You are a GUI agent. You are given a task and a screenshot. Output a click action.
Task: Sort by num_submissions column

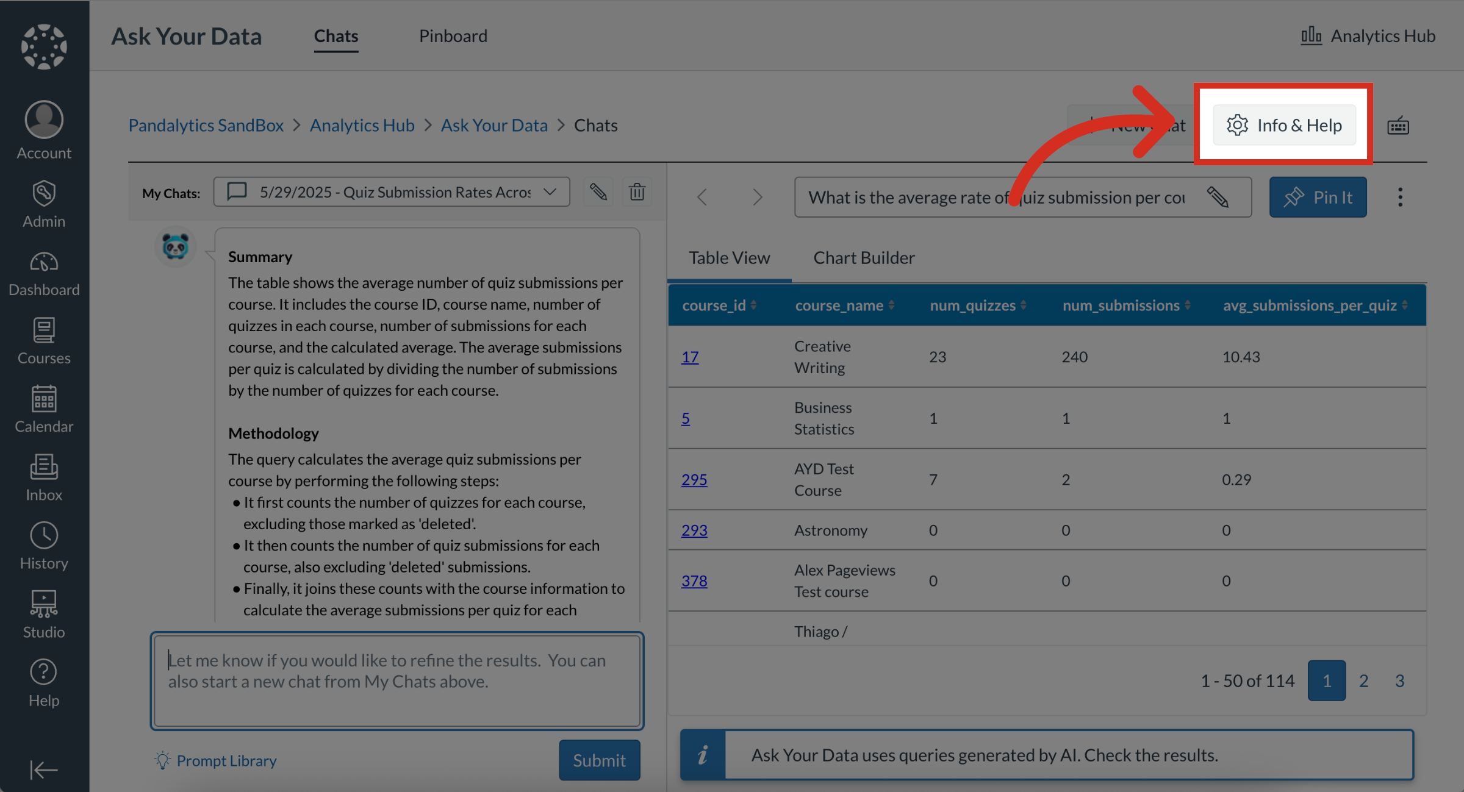(1126, 305)
